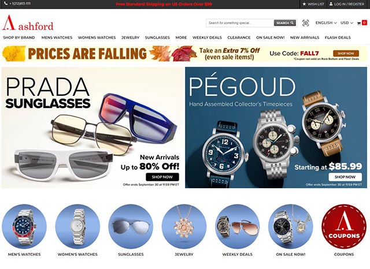370x269 pixels.
Task: Click the Log In / Register user icon
Action: tap(331, 4)
